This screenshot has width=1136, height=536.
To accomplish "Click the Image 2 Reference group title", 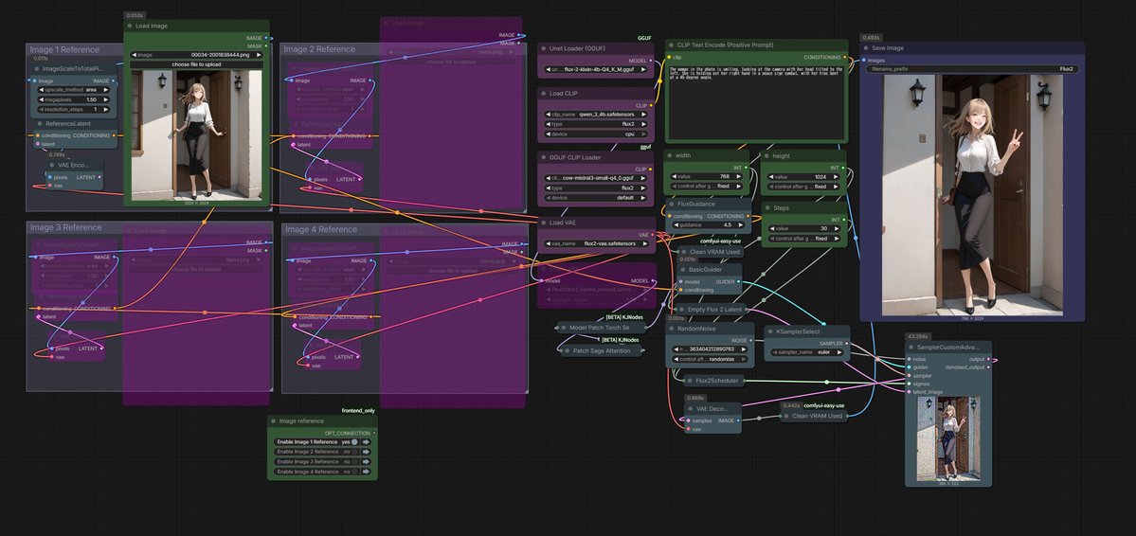I will click(319, 49).
